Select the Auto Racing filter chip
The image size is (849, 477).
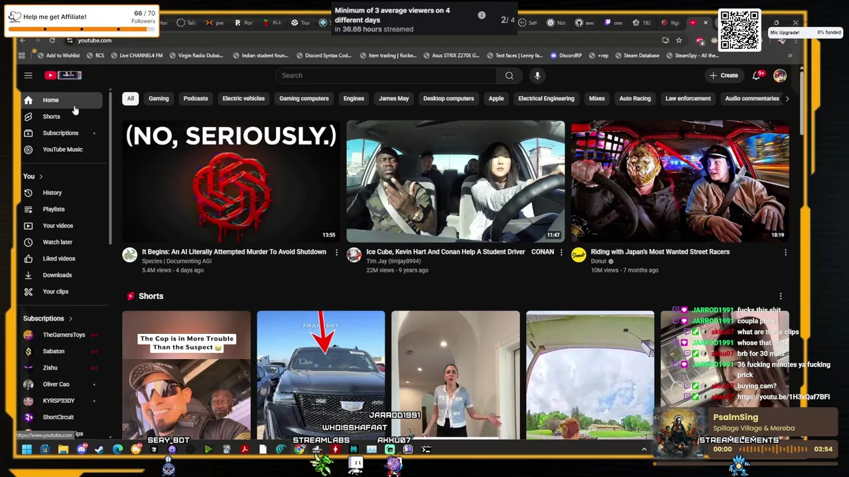[635, 99]
